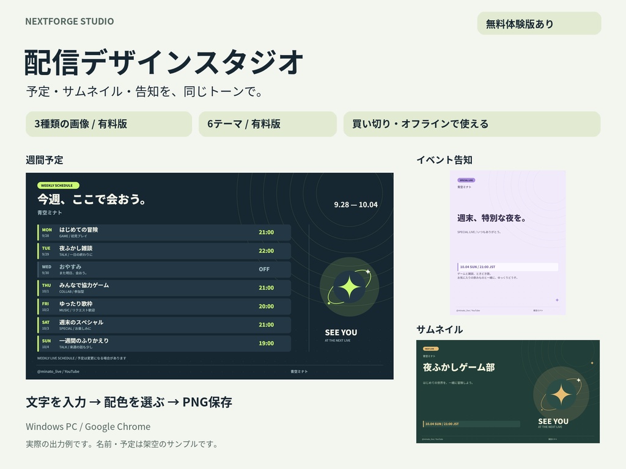The width and height of the screenshot is (626, 469).
Task: Click the イベント告知 section label
Action: tap(444, 161)
